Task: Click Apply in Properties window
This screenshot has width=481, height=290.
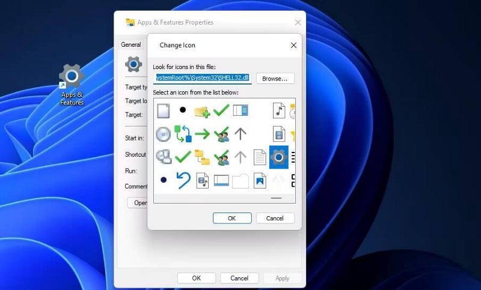Action: [282, 278]
